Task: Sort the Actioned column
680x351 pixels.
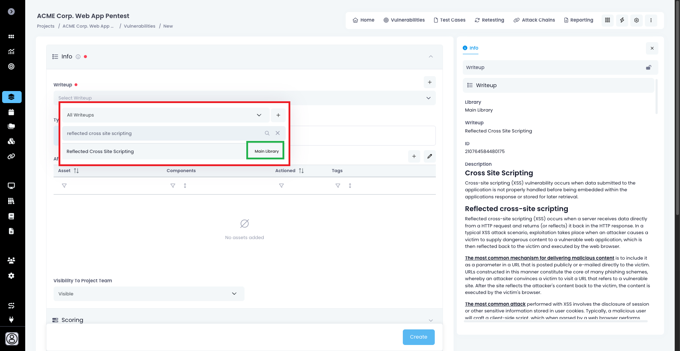Action: tap(301, 171)
